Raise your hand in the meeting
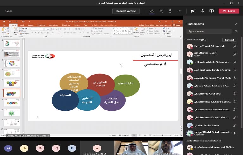Image resolution: width=243 pixels, height=155 pixels. [x=170, y=11]
